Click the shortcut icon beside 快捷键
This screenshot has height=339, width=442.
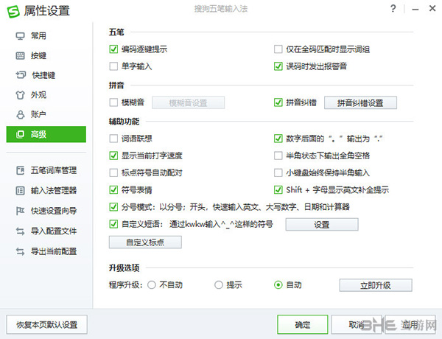click(x=21, y=75)
